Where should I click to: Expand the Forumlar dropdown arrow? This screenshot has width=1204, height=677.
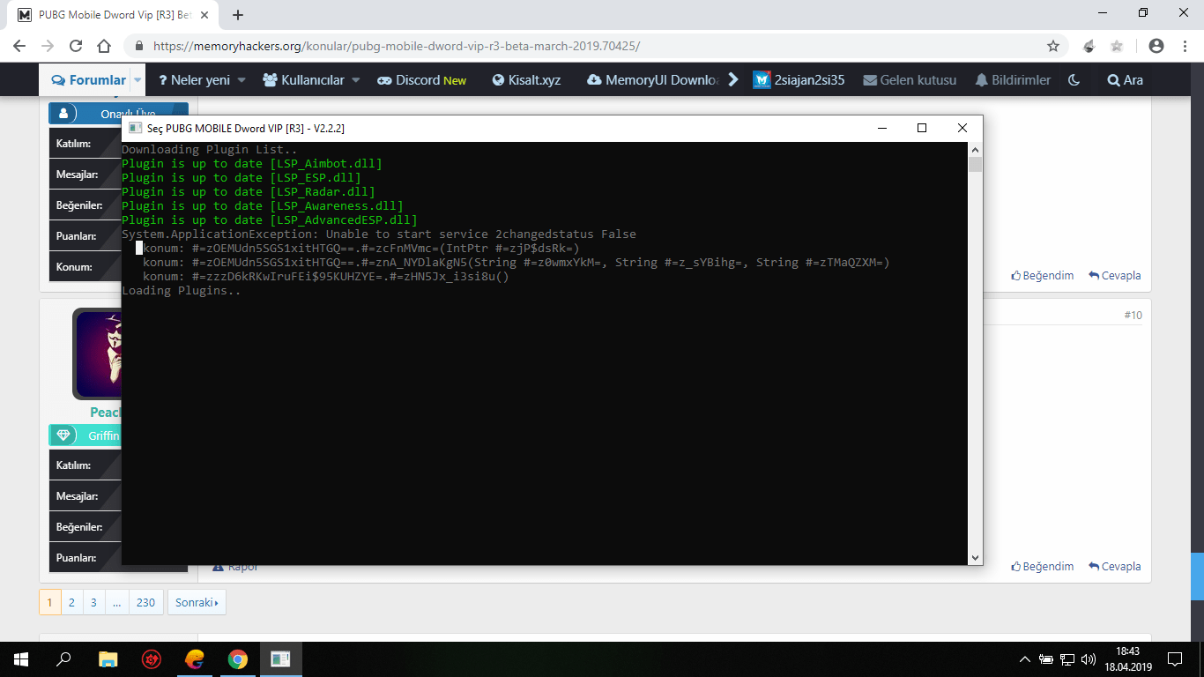point(138,80)
